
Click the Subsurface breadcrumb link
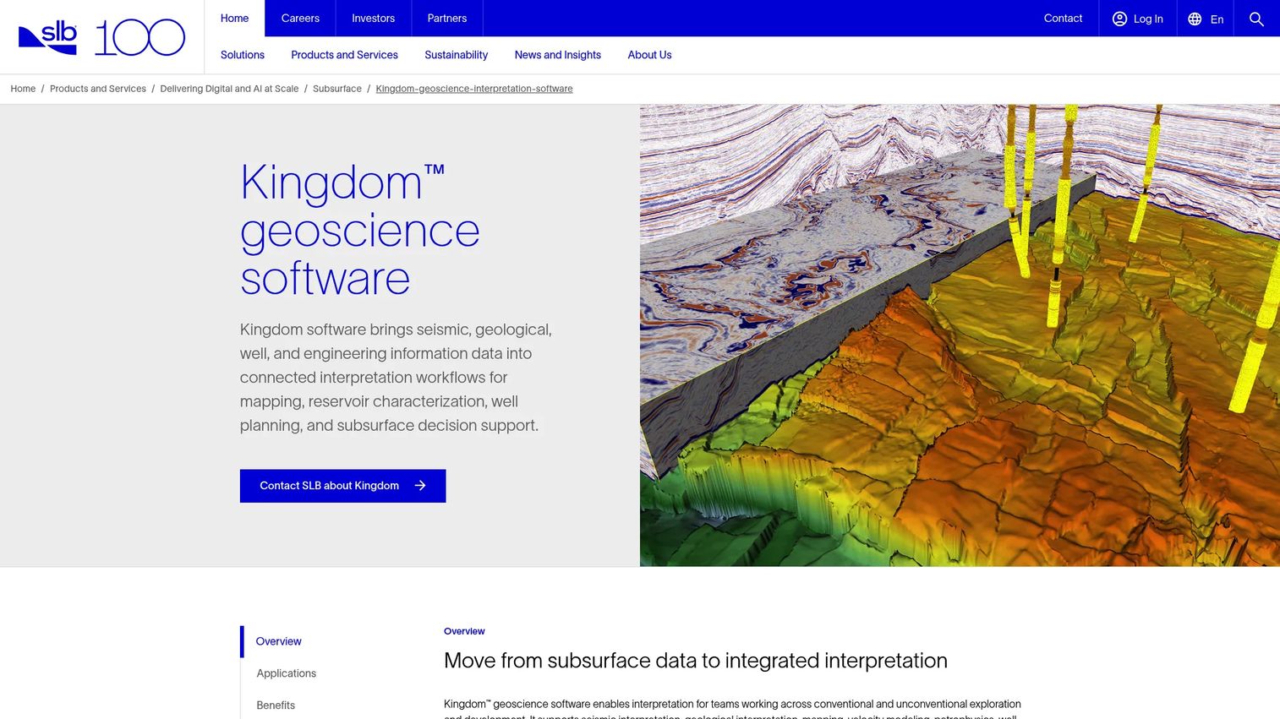coord(336,89)
